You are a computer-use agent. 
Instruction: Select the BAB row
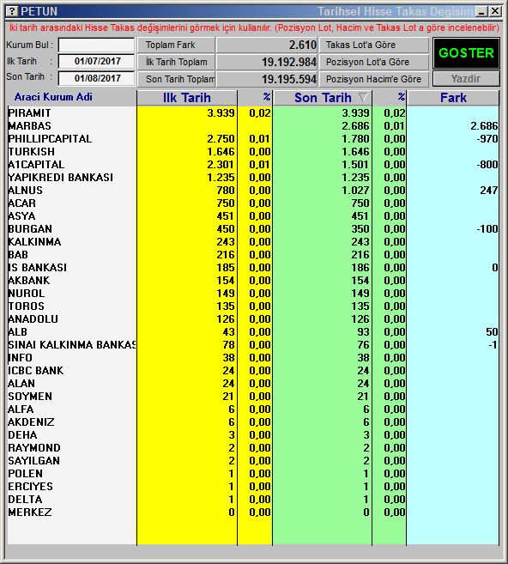point(253,255)
